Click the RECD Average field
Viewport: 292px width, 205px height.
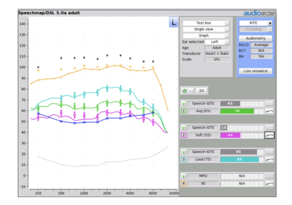tap(261, 45)
